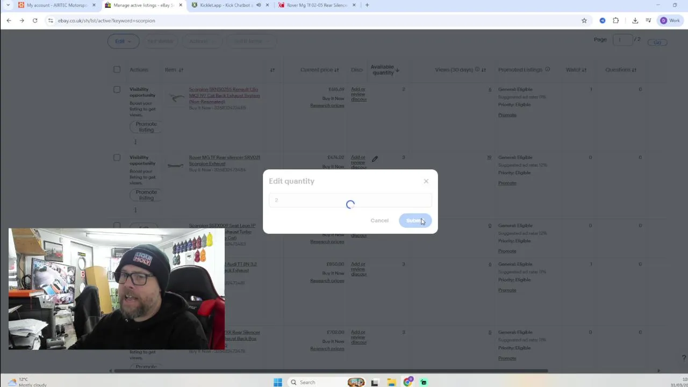Promote link in Renault Clio promoted listings cell

(507, 115)
